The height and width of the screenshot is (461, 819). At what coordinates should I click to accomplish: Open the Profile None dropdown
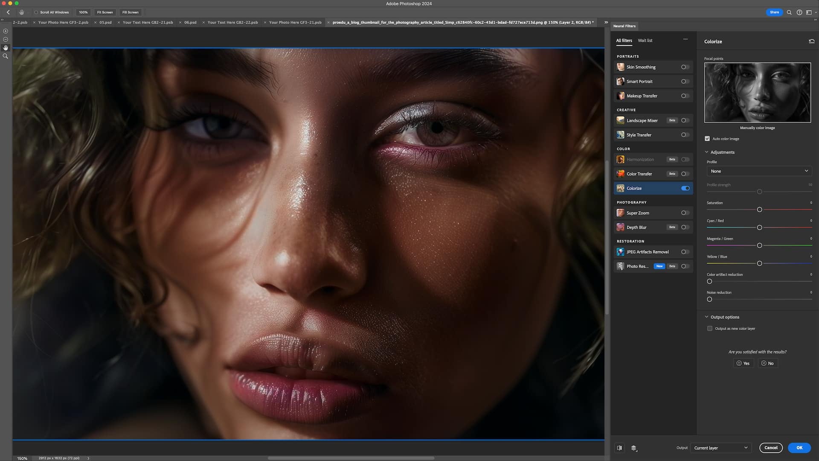(x=759, y=171)
